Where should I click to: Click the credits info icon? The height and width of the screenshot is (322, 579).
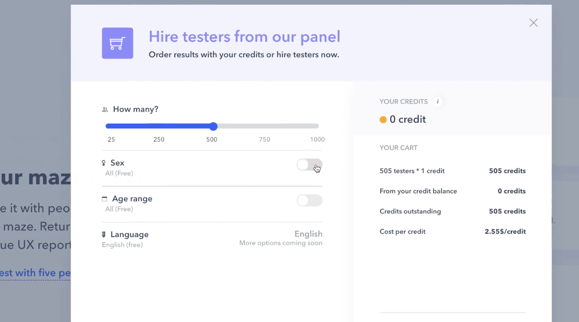click(x=438, y=102)
